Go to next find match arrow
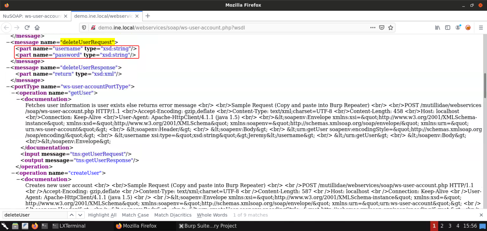 (80, 215)
